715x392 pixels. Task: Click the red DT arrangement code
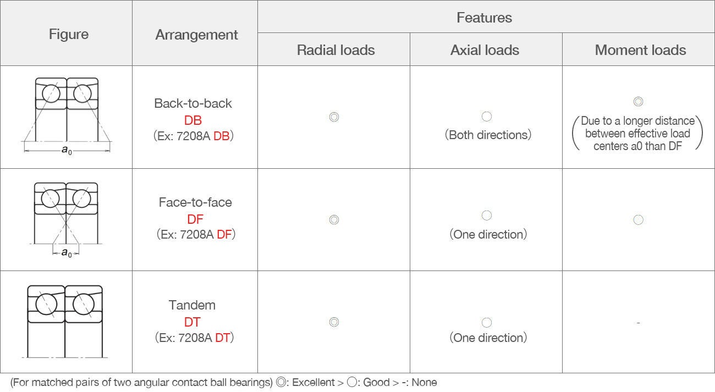coord(193,322)
